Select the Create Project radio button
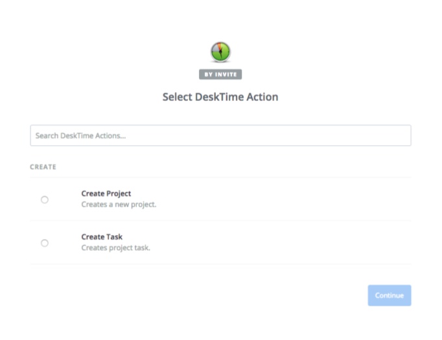Viewport: 442px width, 340px height. click(x=45, y=199)
